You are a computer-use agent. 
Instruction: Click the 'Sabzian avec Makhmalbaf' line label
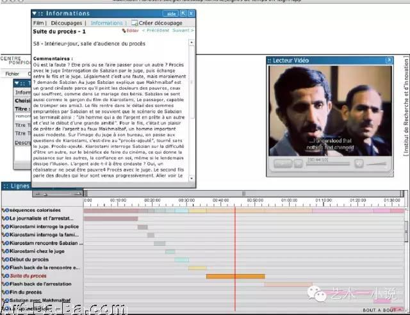point(40,300)
